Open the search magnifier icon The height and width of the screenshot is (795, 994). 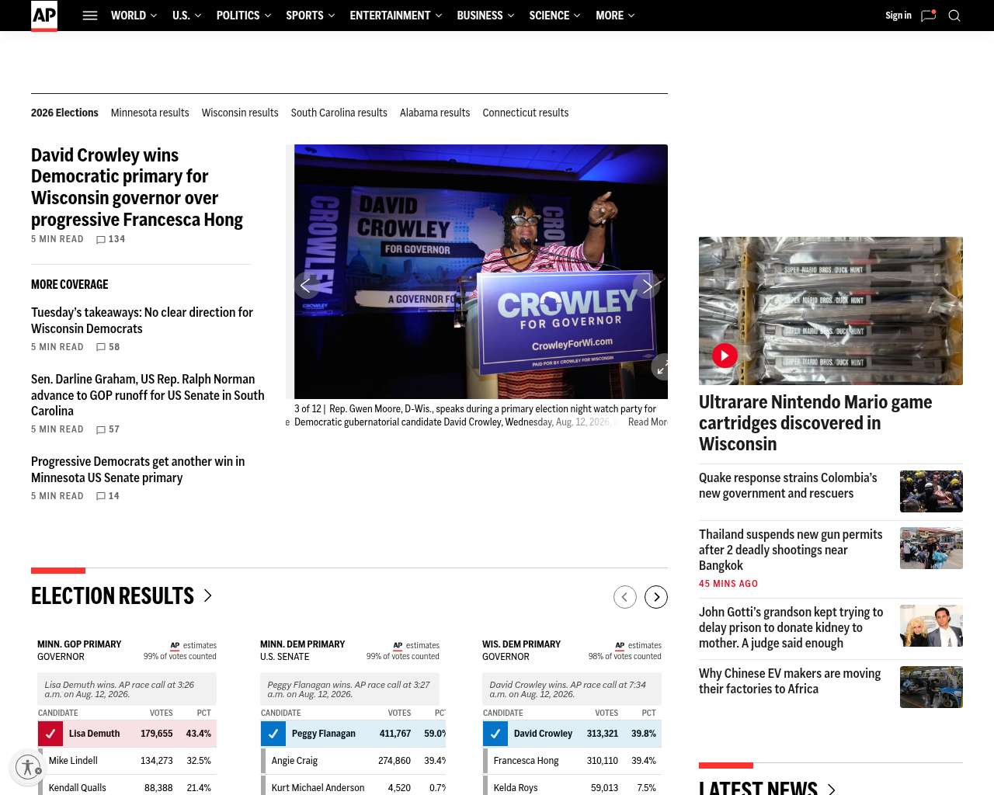click(954, 16)
